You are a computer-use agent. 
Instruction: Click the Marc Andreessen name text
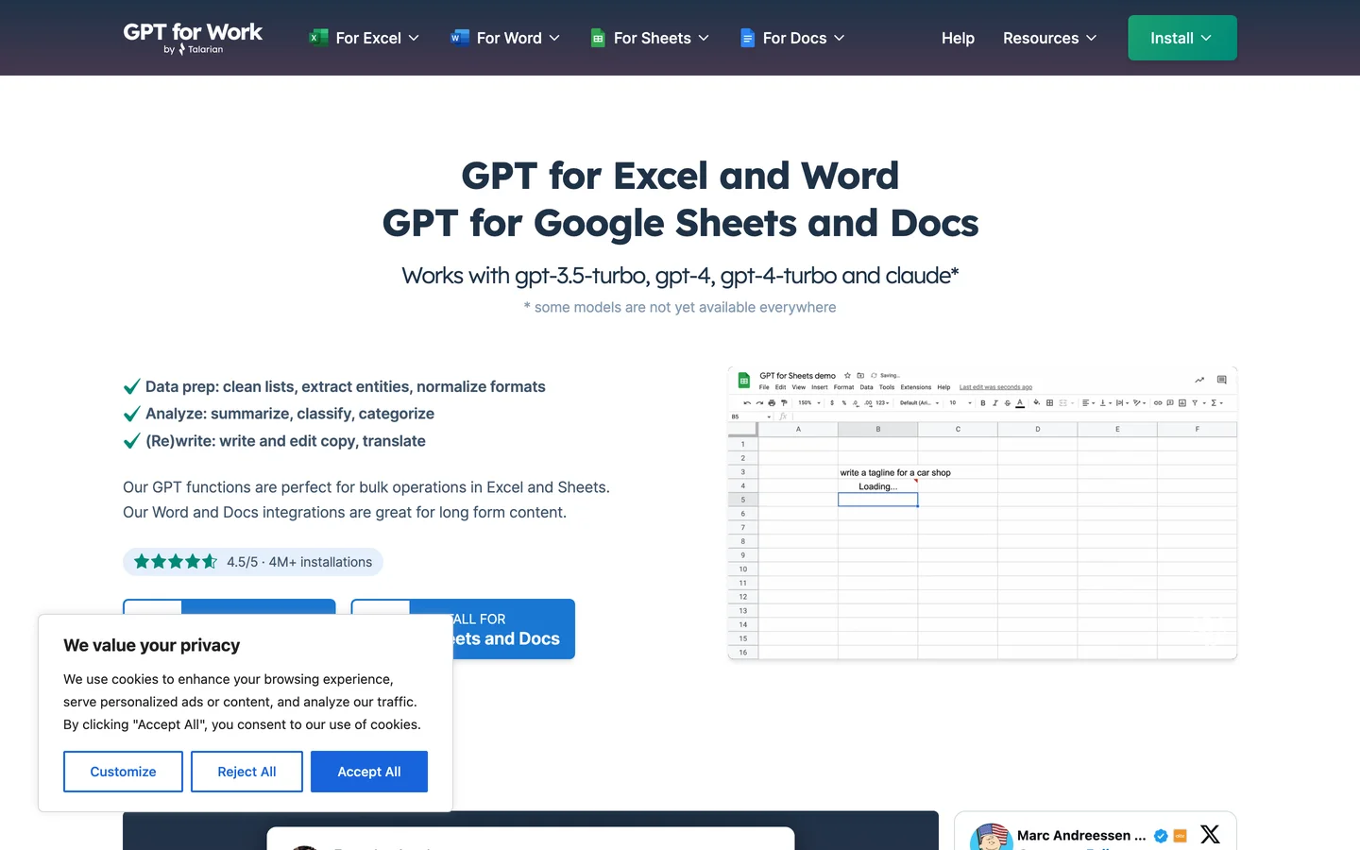click(x=1081, y=836)
